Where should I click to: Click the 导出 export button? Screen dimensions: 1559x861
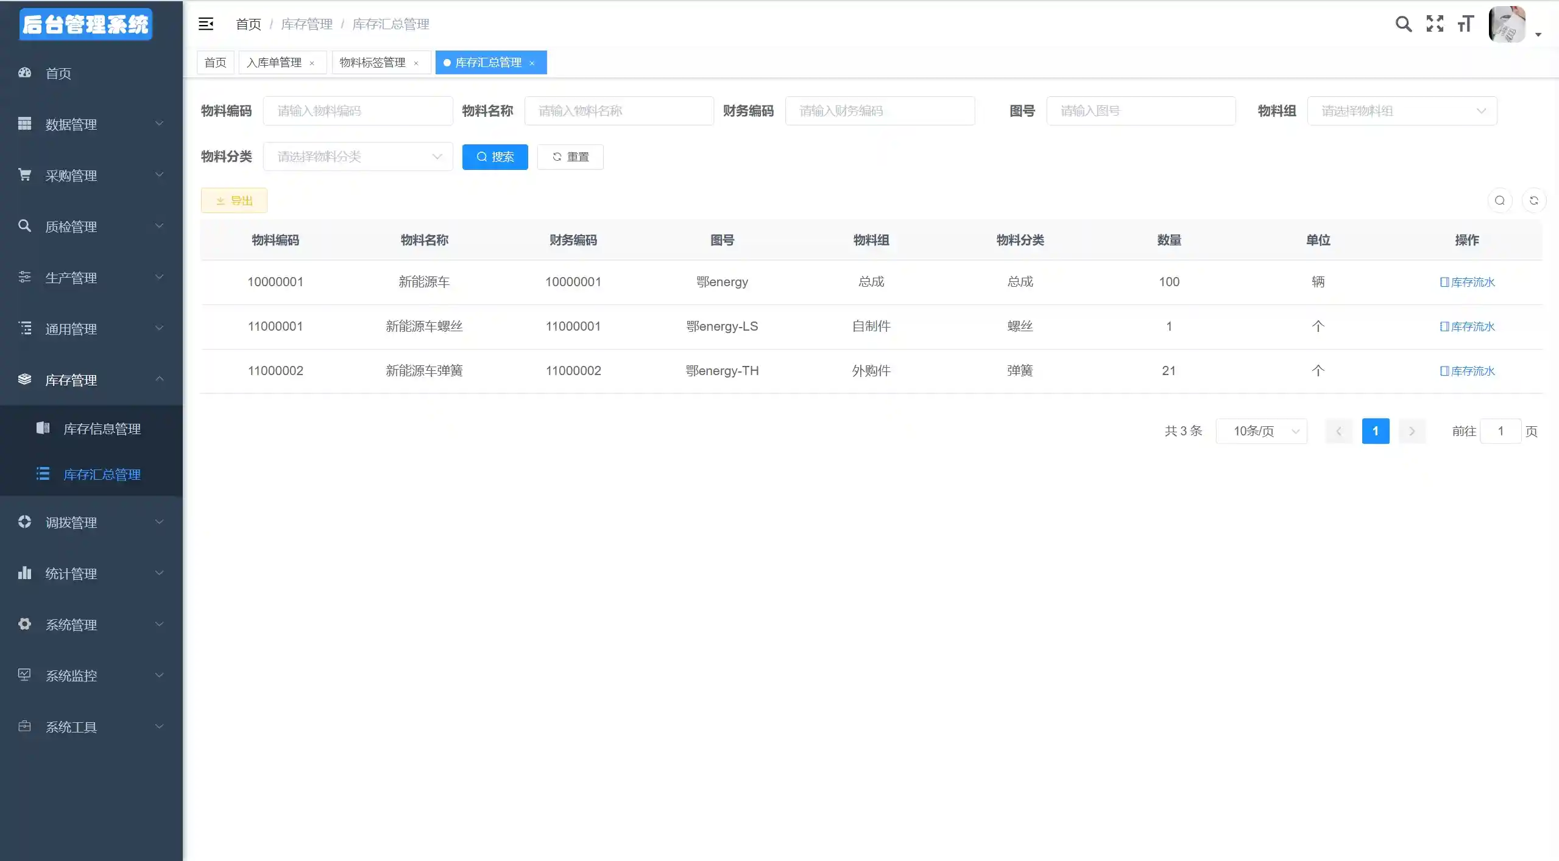(x=234, y=200)
